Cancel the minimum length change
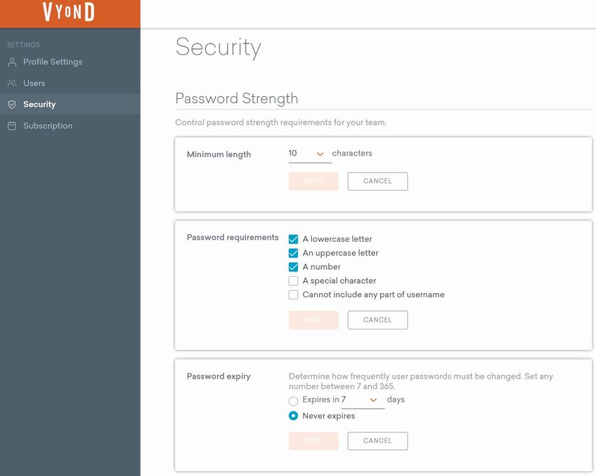The image size is (596, 476). point(377,181)
